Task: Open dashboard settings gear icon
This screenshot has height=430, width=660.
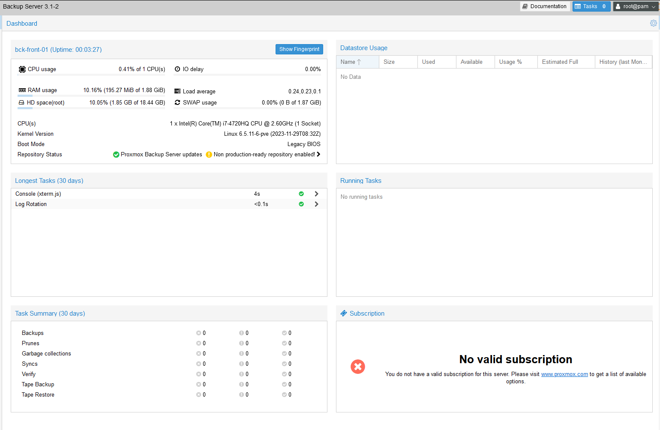Action: (653, 24)
